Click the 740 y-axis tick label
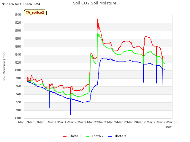This screenshot has width=190, height=142. [x=18, y=94]
